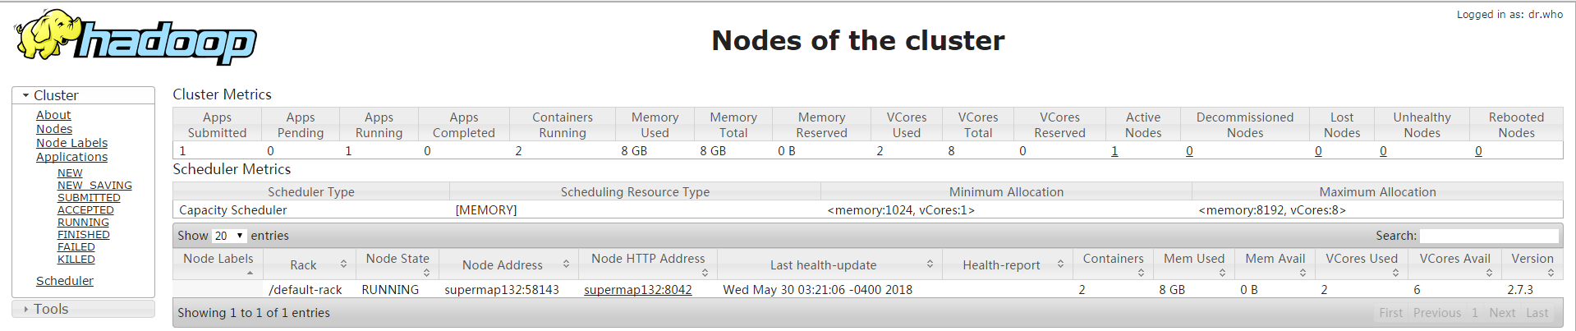This screenshot has height=331, width=1576.
Task: Open the Node Labels sidebar link
Action: (71, 143)
